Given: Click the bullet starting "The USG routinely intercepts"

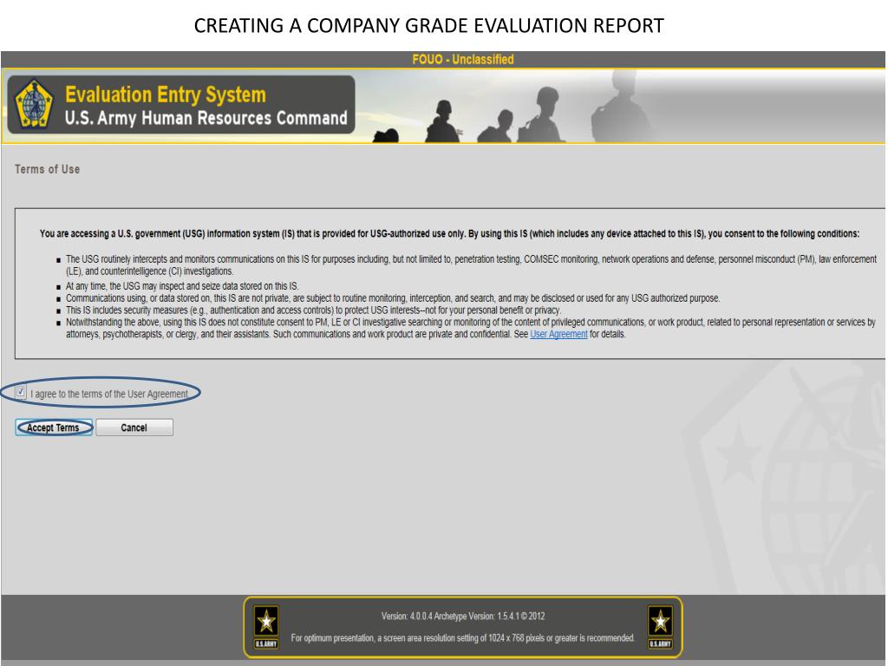Looking at the screenshot, I should (471, 265).
